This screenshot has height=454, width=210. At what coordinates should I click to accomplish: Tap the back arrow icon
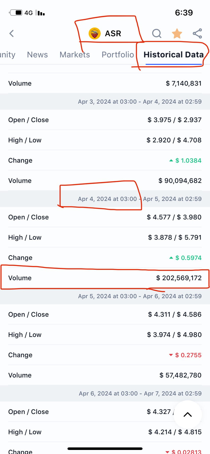(12, 33)
